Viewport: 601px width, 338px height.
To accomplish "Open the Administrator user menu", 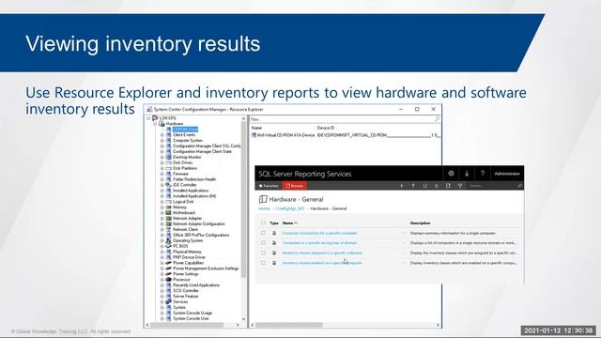I will pyautogui.click(x=507, y=174).
